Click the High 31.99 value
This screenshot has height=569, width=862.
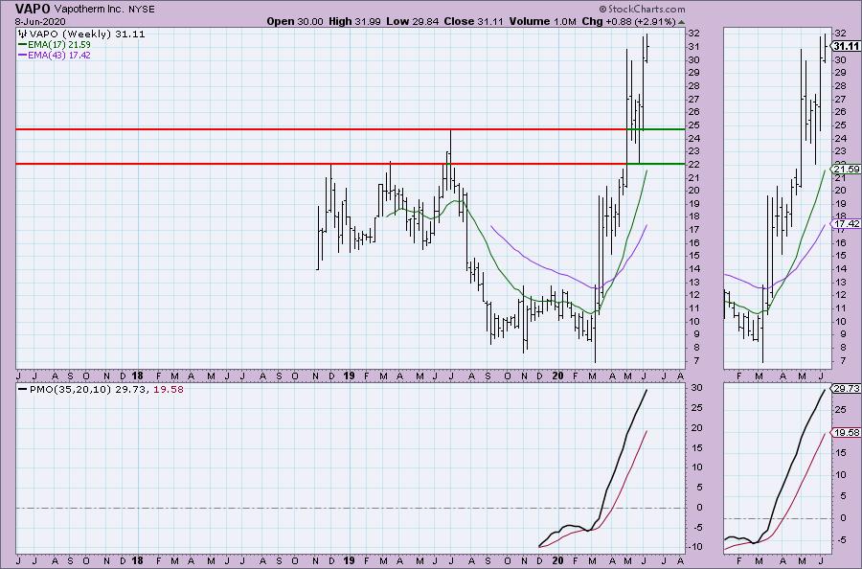354,21
